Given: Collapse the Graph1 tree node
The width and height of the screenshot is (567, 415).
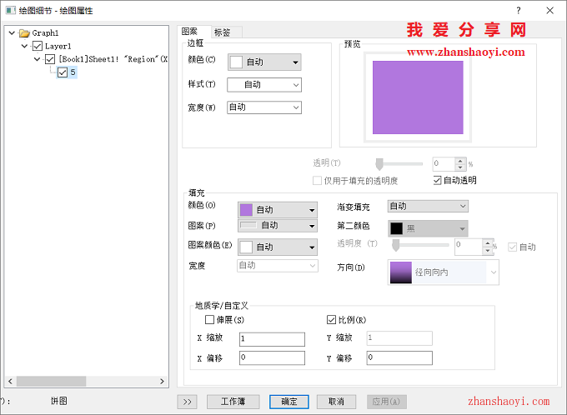Looking at the screenshot, I should click(x=12, y=33).
